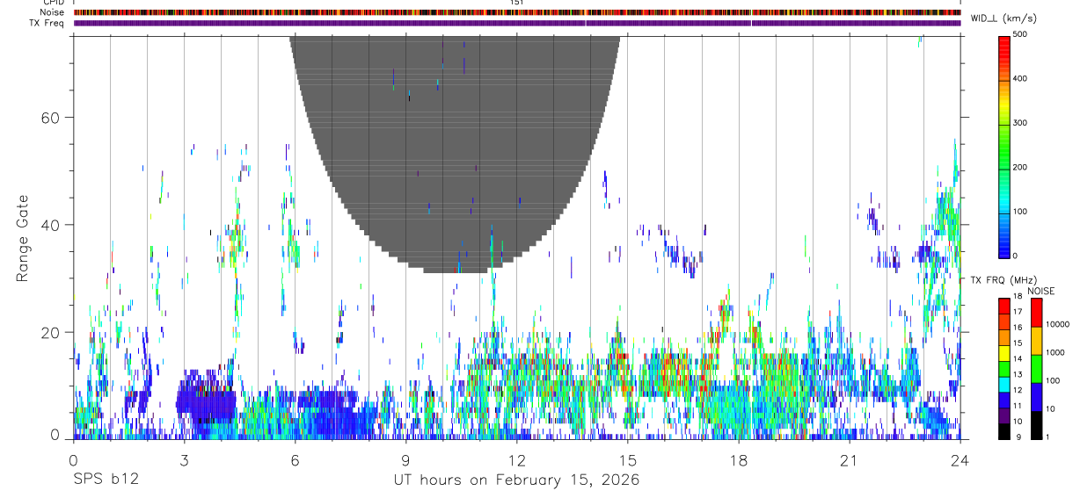This screenshot has height=498, width=1080.
Task: Click the 12 tick on UT hours axis
Action: tap(516, 460)
